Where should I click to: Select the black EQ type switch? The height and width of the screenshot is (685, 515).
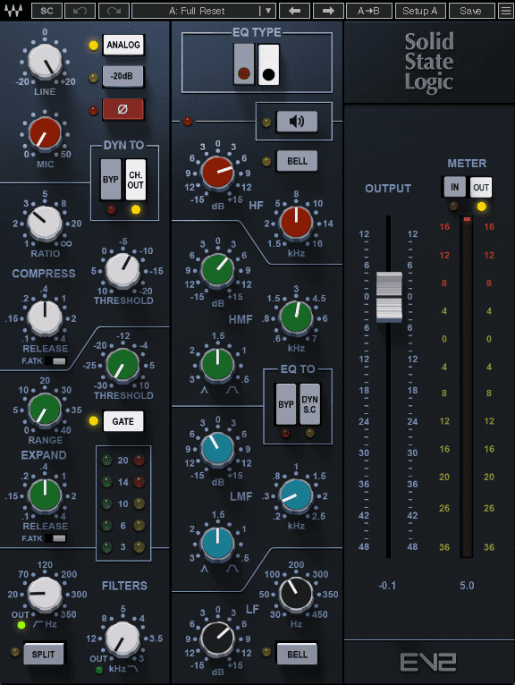coord(268,64)
